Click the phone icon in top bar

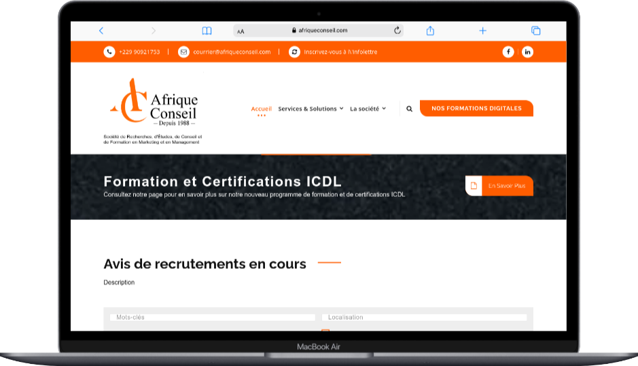109,52
